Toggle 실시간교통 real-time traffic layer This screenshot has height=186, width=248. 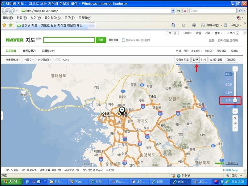pyautogui.click(x=216, y=60)
